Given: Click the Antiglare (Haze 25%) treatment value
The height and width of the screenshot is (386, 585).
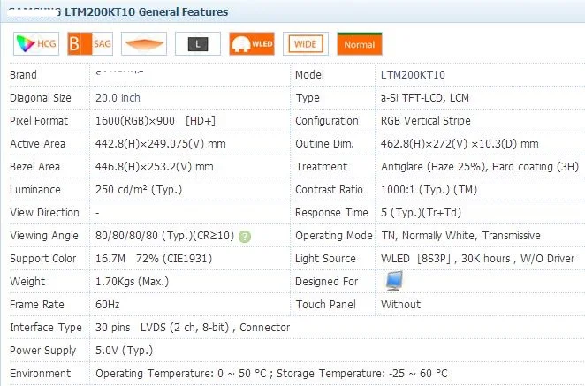Looking at the screenshot, I should pyautogui.click(x=480, y=167).
